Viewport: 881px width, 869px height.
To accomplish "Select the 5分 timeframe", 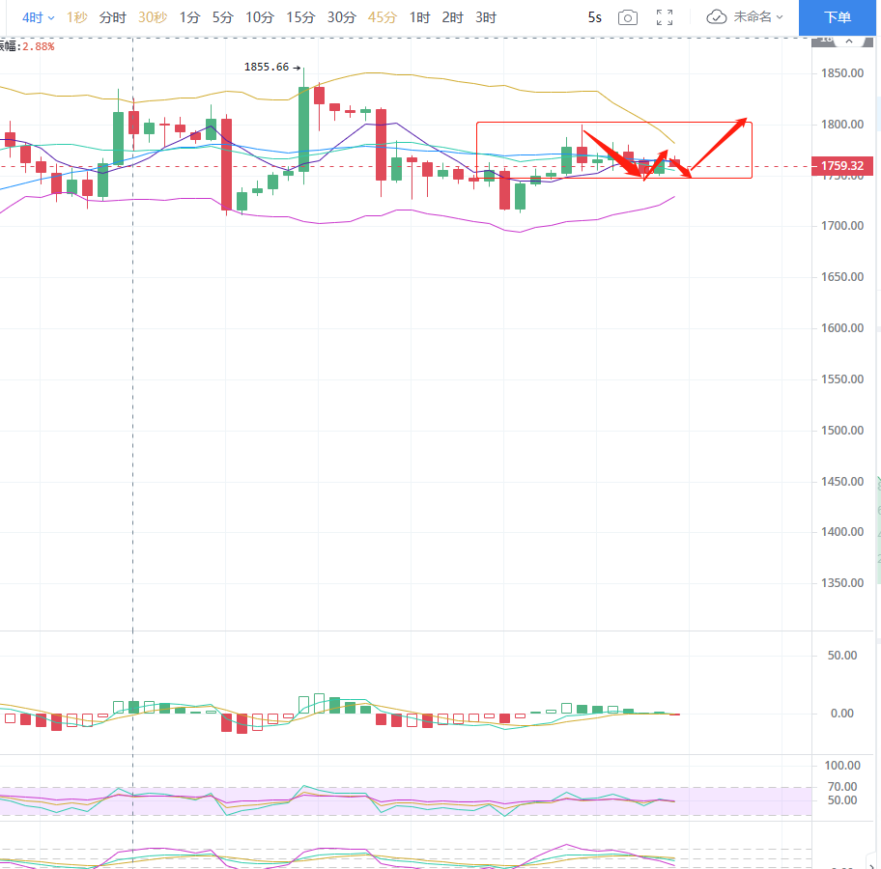I will point(222,18).
